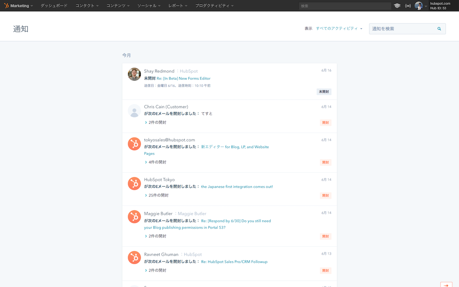The height and width of the screenshot is (287, 459).
Task: Open the プロダクティビティ menu
Action: click(x=214, y=5)
